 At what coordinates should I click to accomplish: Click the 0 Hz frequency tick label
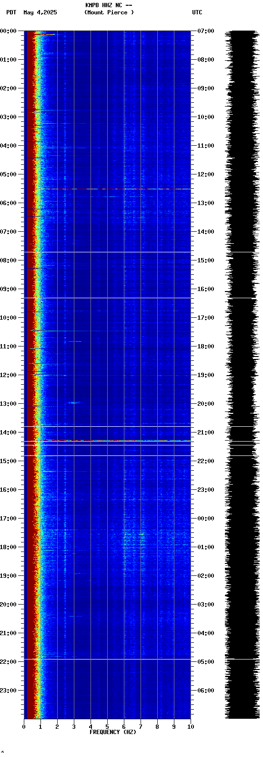click(24, 727)
